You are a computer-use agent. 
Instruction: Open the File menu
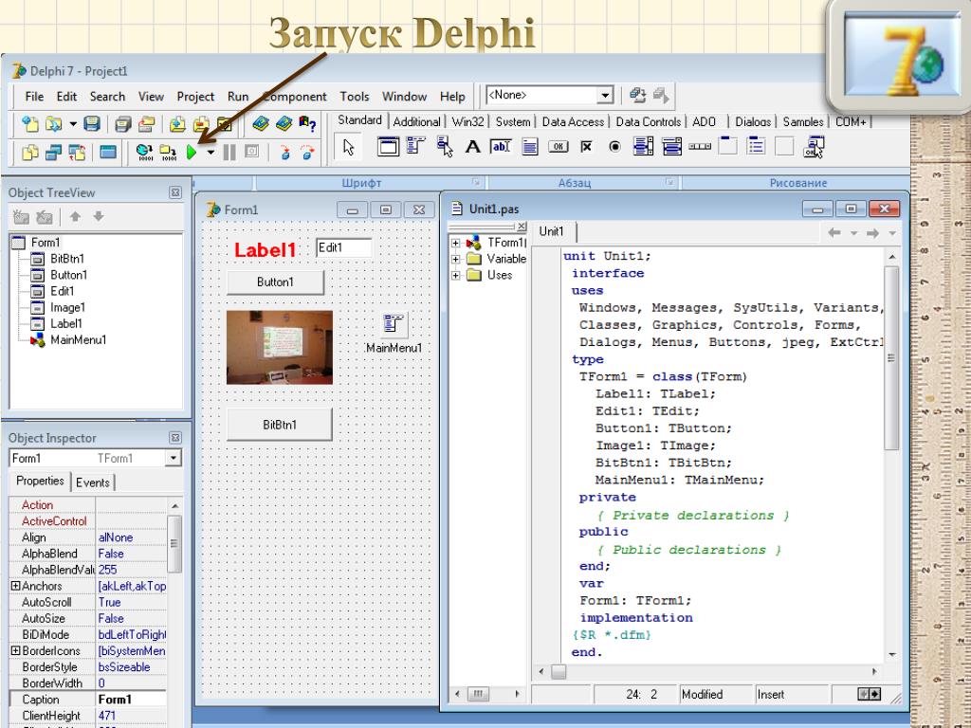(34, 97)
